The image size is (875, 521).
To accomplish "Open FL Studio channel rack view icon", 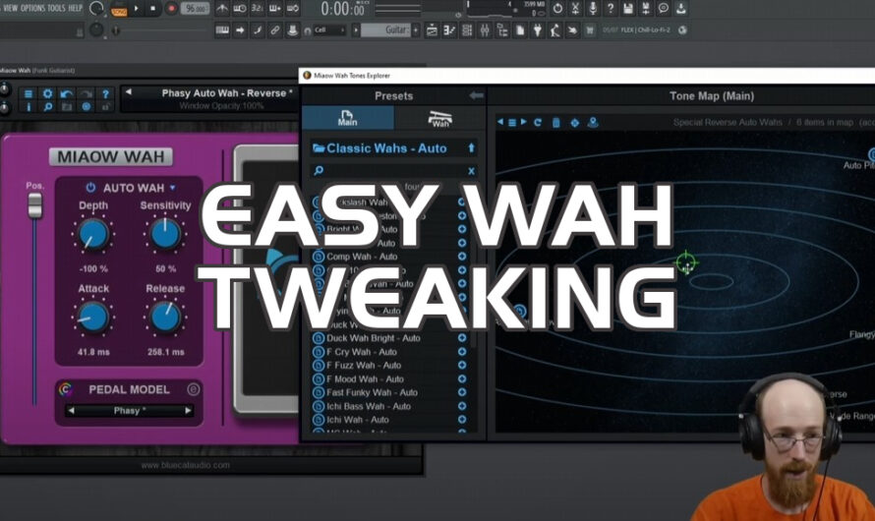I will pos(467,30).
